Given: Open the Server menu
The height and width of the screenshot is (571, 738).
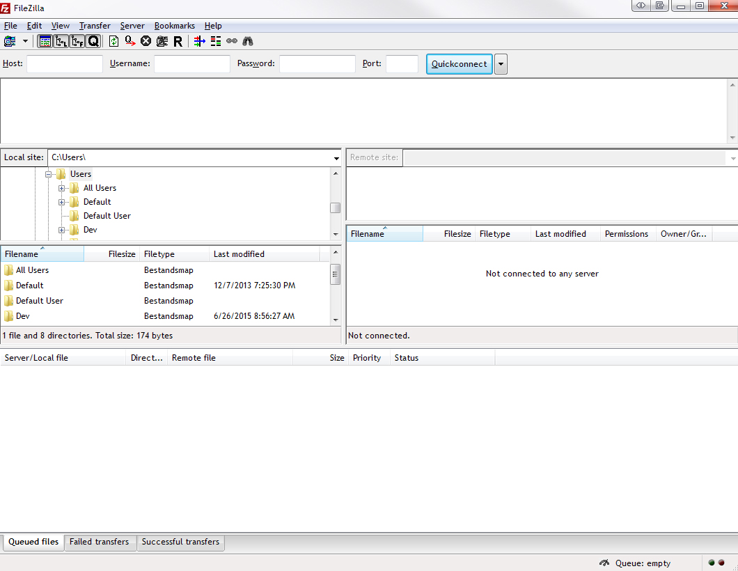Looking at the screenshot, I should tap(132, 26).
